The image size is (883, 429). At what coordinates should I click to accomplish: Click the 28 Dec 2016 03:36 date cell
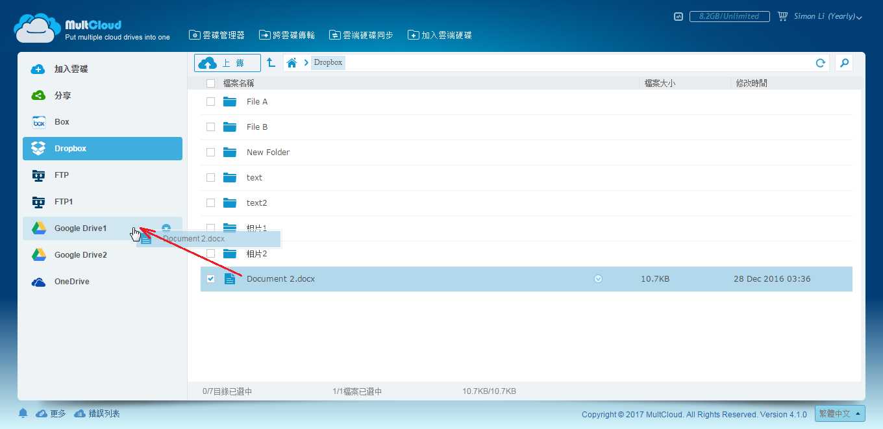click(772, 279)
